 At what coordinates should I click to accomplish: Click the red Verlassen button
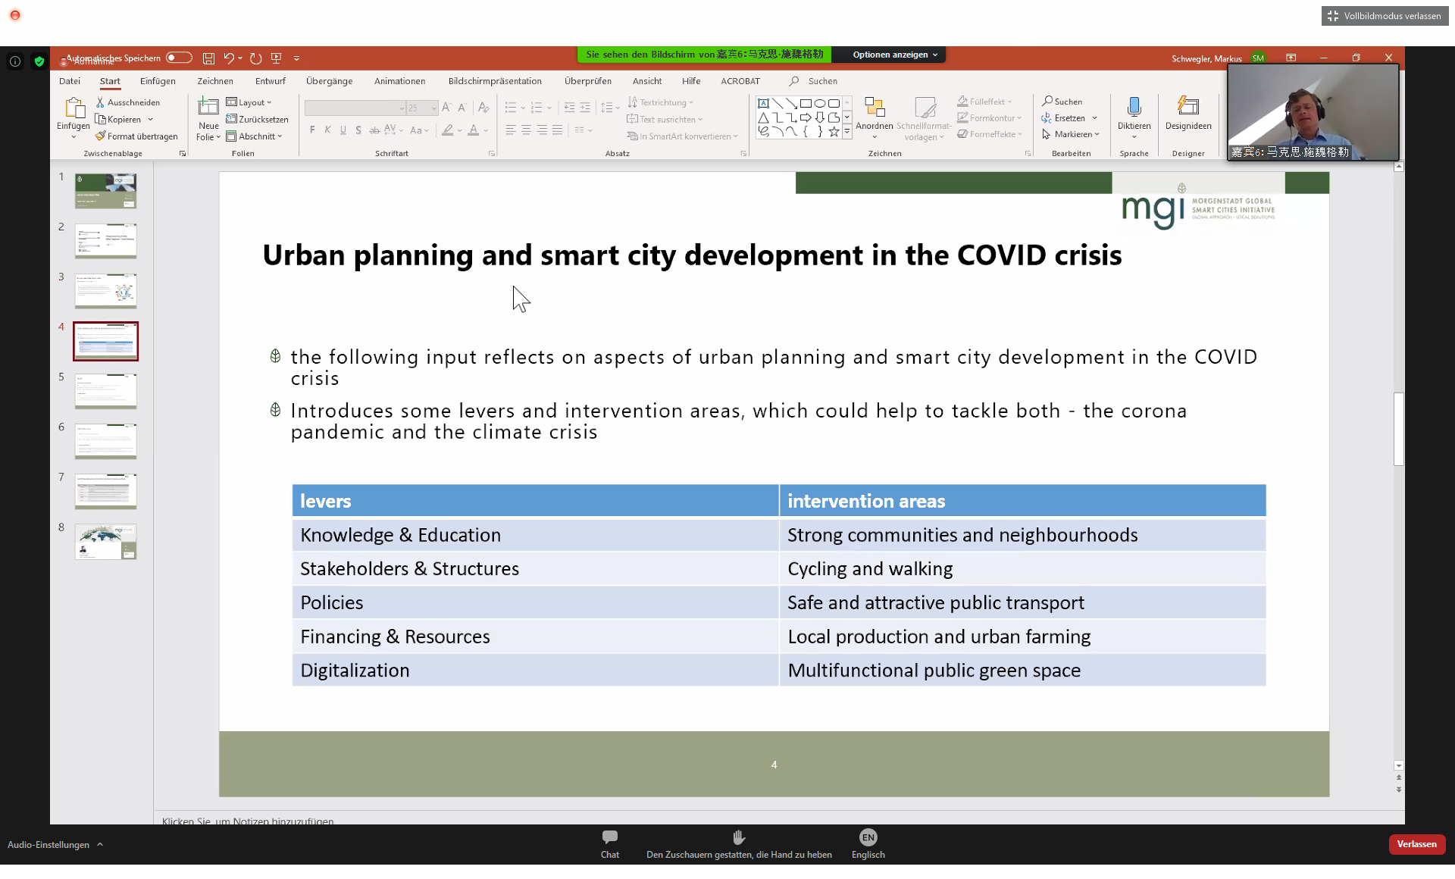click(1416, 844)
